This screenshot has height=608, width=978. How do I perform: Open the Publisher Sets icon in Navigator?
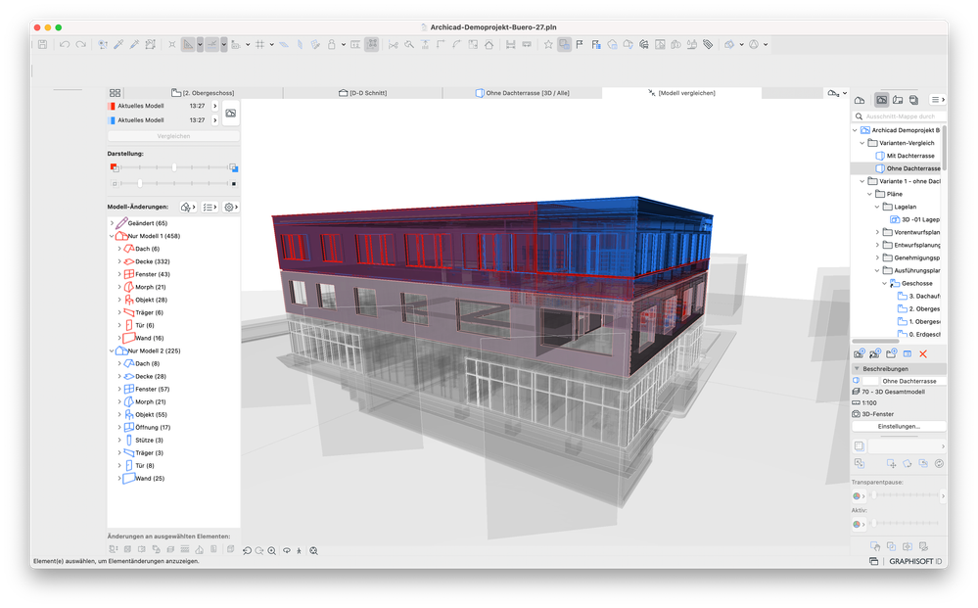pos(913,100)
